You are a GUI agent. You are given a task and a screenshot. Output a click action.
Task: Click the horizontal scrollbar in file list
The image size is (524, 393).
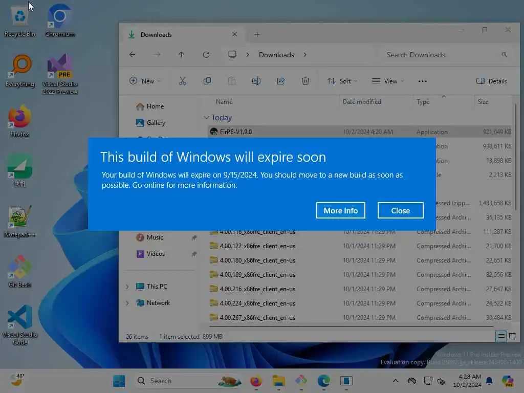(351, 326)
